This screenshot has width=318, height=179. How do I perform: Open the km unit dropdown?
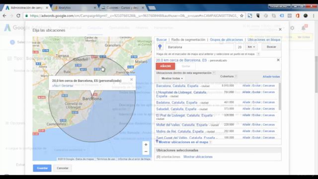[x=251, y=47]
